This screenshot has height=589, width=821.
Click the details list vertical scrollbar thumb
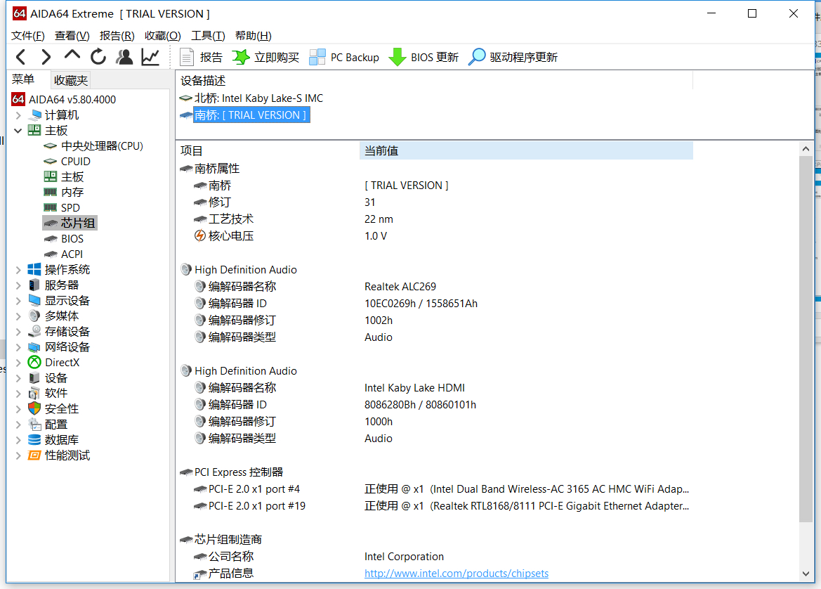coord(806,339)
